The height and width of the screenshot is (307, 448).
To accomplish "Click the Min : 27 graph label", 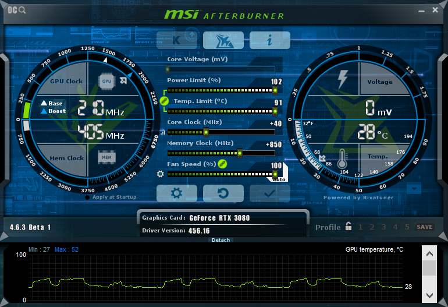I will click(x=39, y=249).
